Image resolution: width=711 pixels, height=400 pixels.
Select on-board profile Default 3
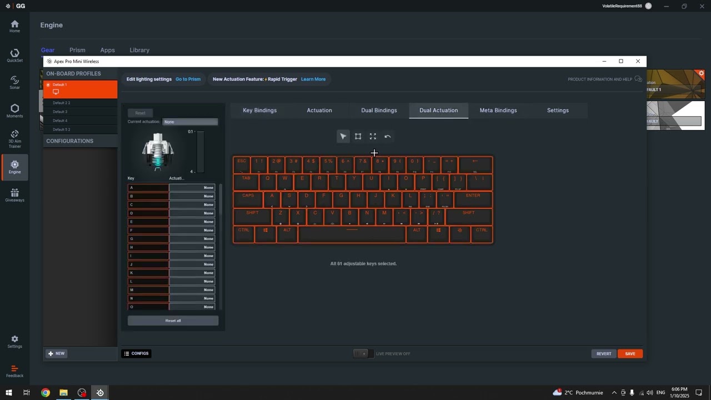pos(81,112)
